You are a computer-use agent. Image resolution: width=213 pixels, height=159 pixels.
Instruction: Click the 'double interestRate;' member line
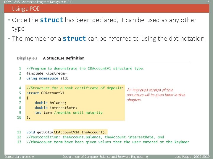(x=56, y=108)
